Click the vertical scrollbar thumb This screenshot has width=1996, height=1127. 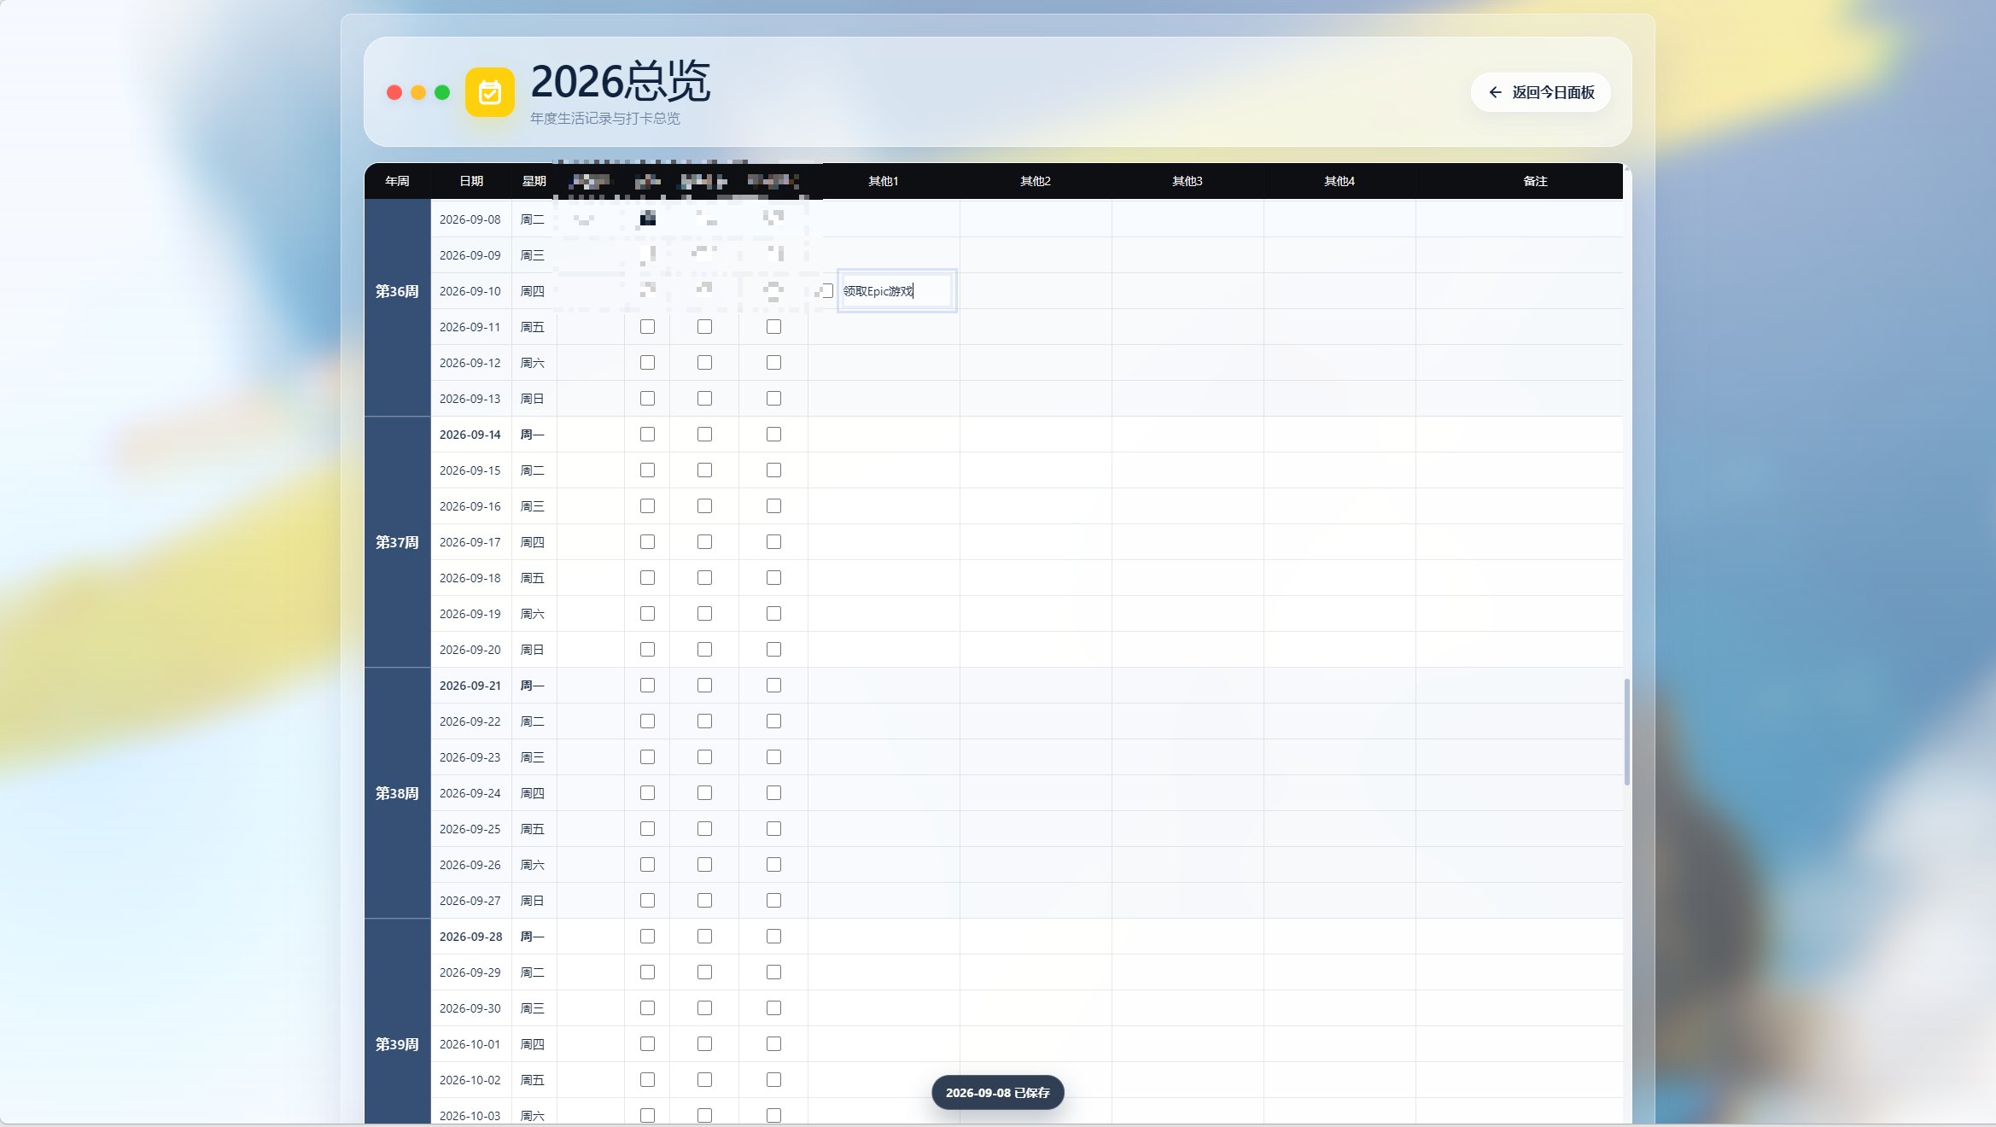[x=1627, y=732]
